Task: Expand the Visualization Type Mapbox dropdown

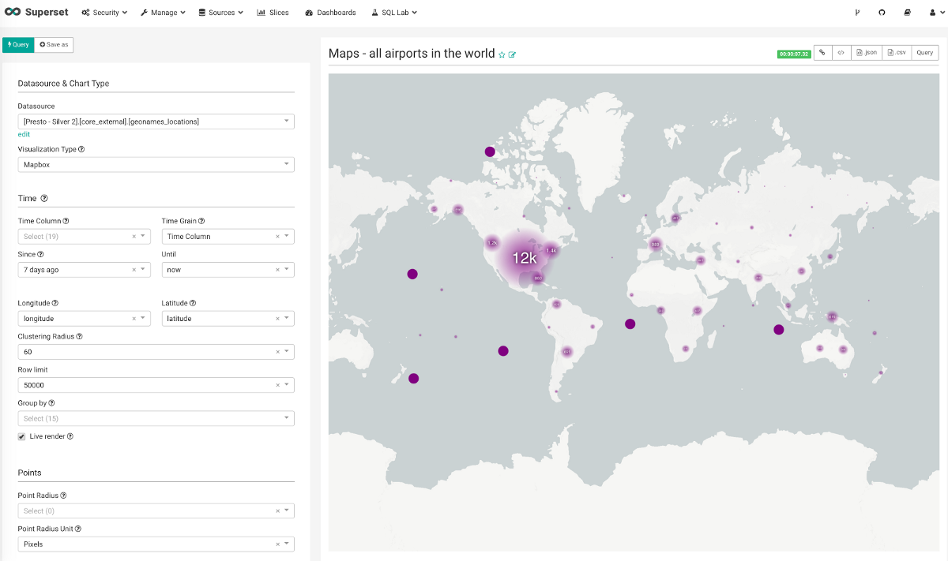Action: [x=156, y=164]
